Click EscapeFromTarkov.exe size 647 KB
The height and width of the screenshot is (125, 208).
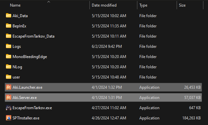click(195, 108)
